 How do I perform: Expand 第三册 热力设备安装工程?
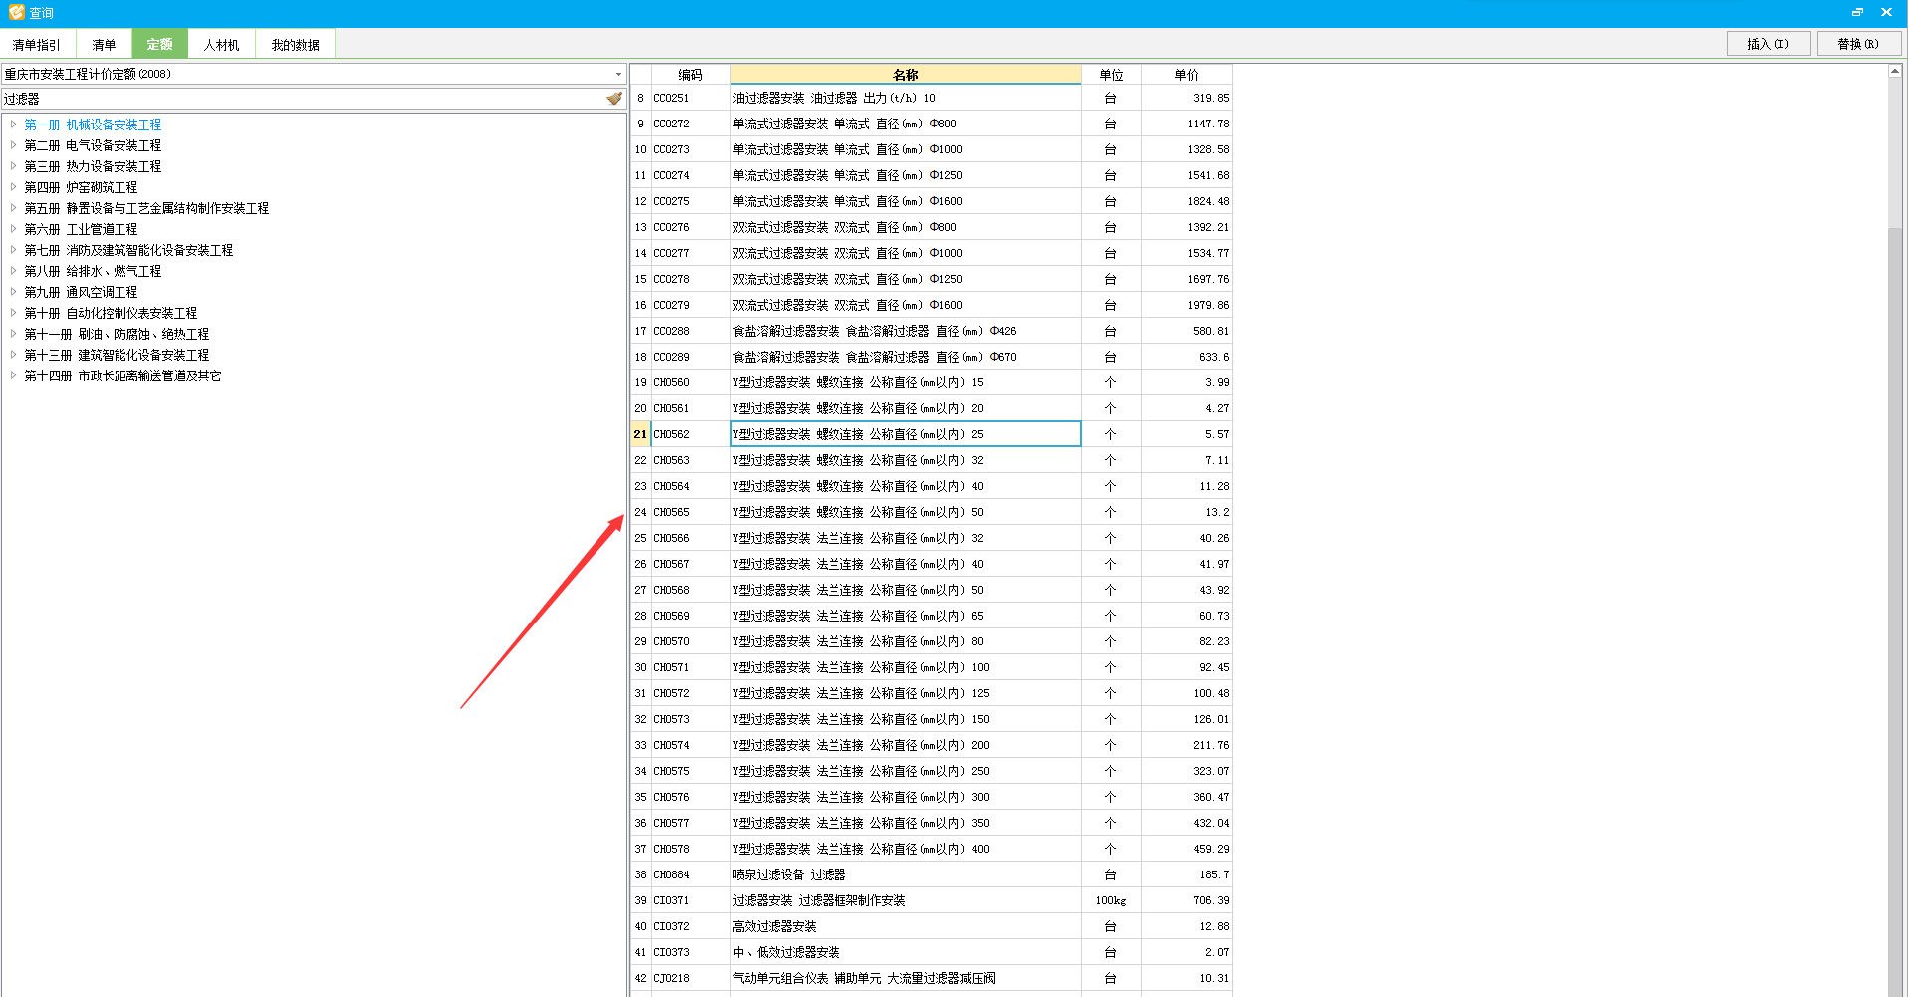[x=13, y=166]
